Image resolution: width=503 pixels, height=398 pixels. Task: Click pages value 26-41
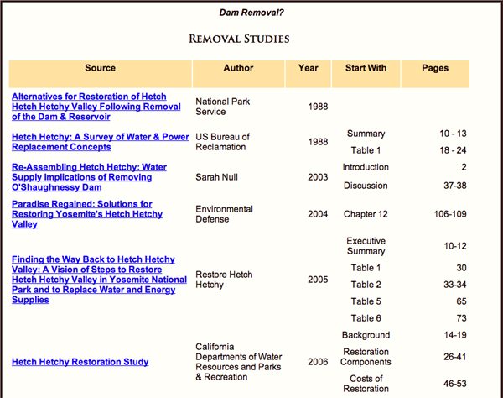pyautogui.click(x=455, y=357)
